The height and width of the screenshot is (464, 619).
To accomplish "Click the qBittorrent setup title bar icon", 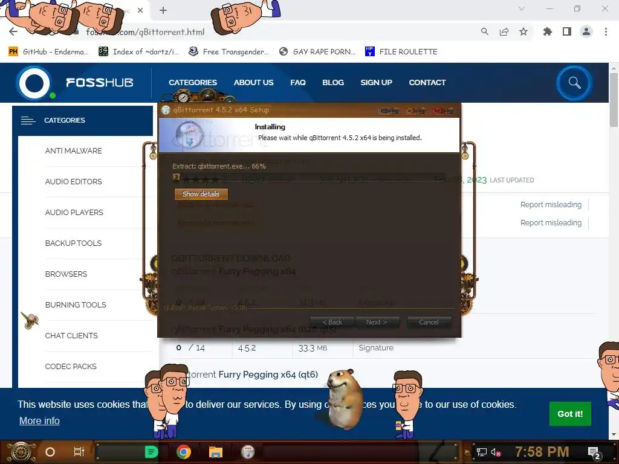I will pos(166,110).
